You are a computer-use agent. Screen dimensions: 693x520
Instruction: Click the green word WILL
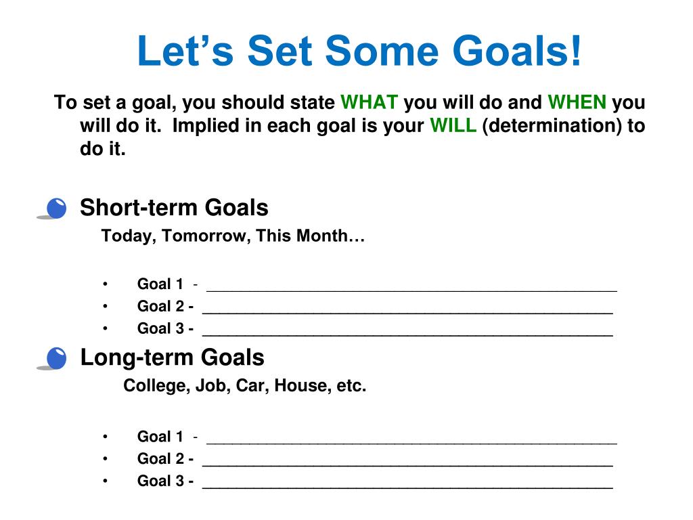pyautogui.click(x=453, y=125)
